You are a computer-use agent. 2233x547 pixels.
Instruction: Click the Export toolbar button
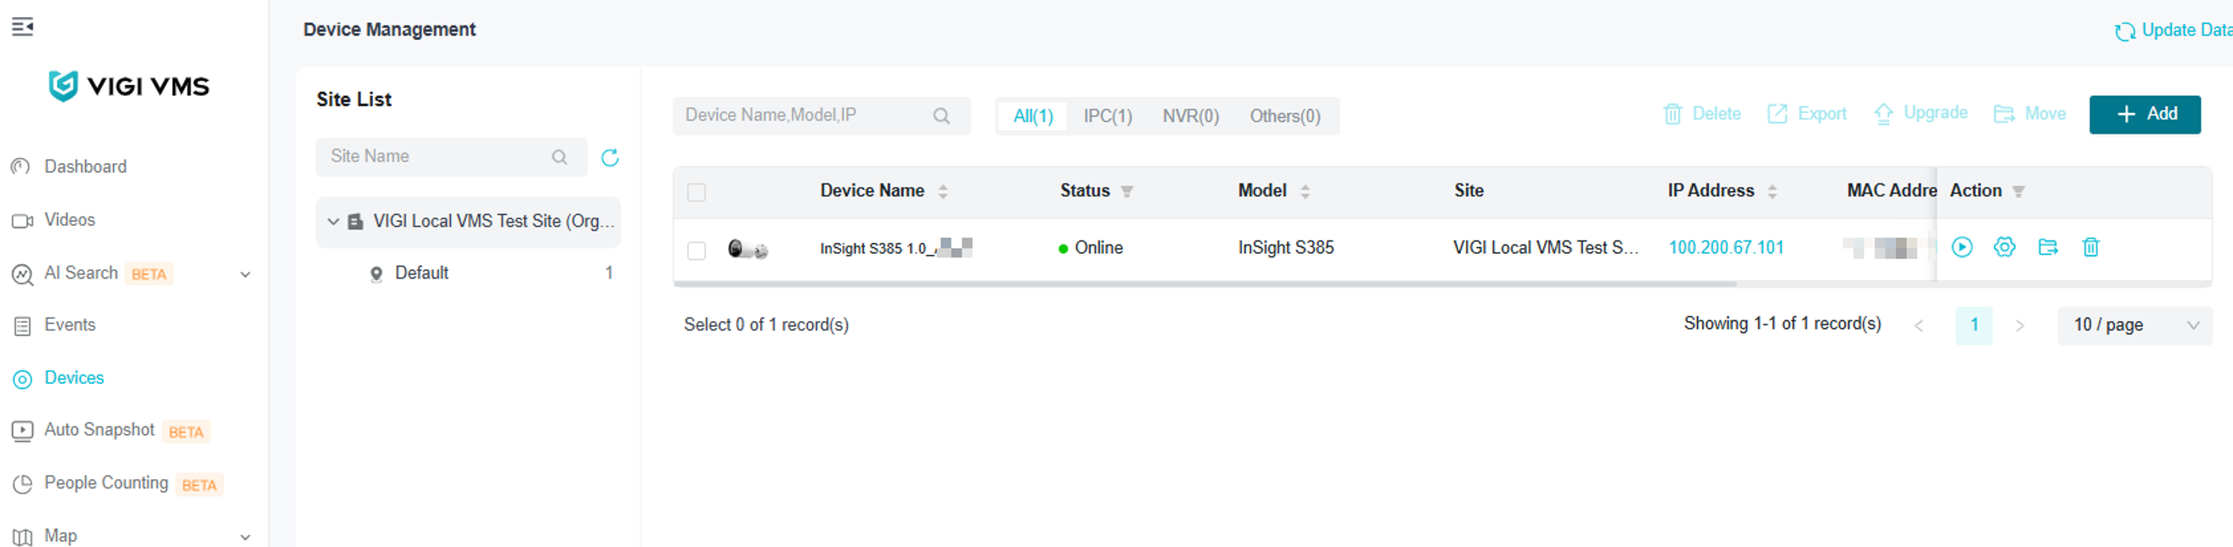(1807, 114)
